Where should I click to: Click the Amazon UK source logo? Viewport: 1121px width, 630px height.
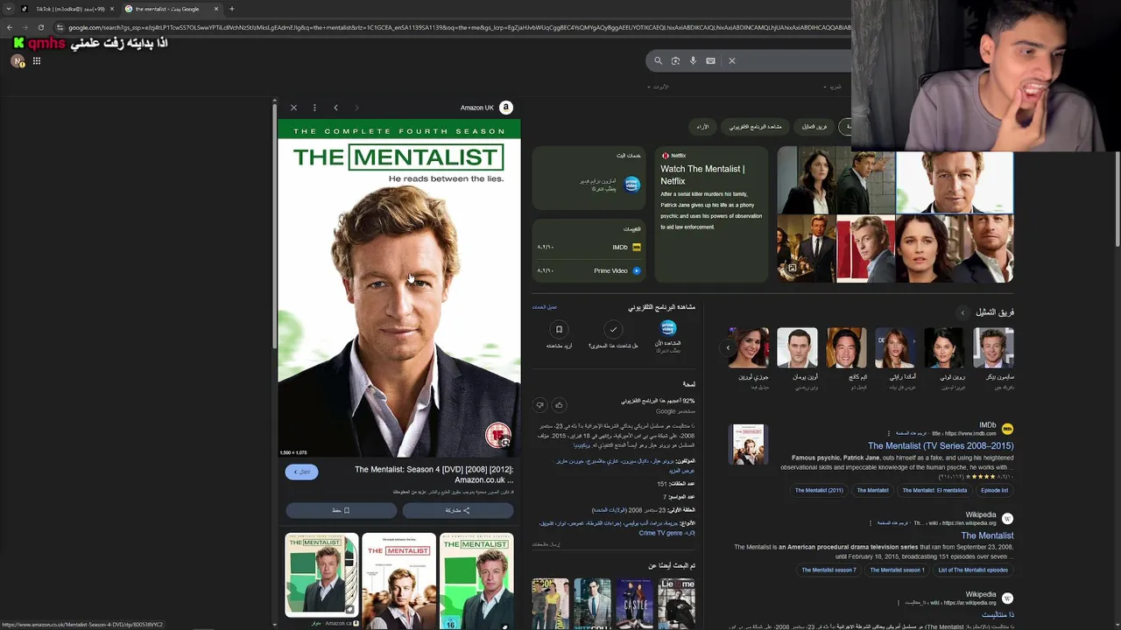click(505, 108)
